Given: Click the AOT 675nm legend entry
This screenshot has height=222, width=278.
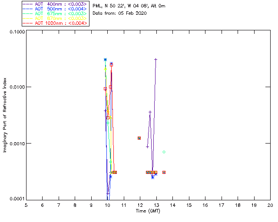Looking at the screenshot, I should pyautogui.click(x=55, y=13).
